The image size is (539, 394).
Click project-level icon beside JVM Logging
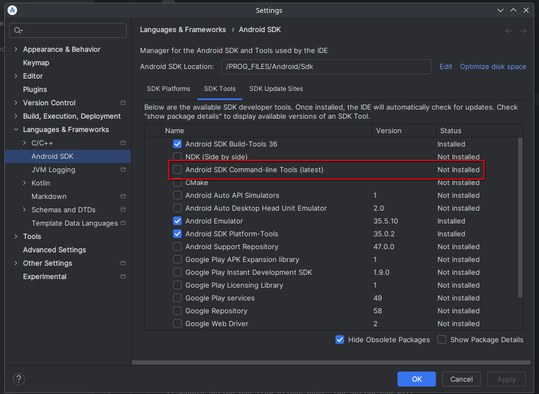pos(123,169)
